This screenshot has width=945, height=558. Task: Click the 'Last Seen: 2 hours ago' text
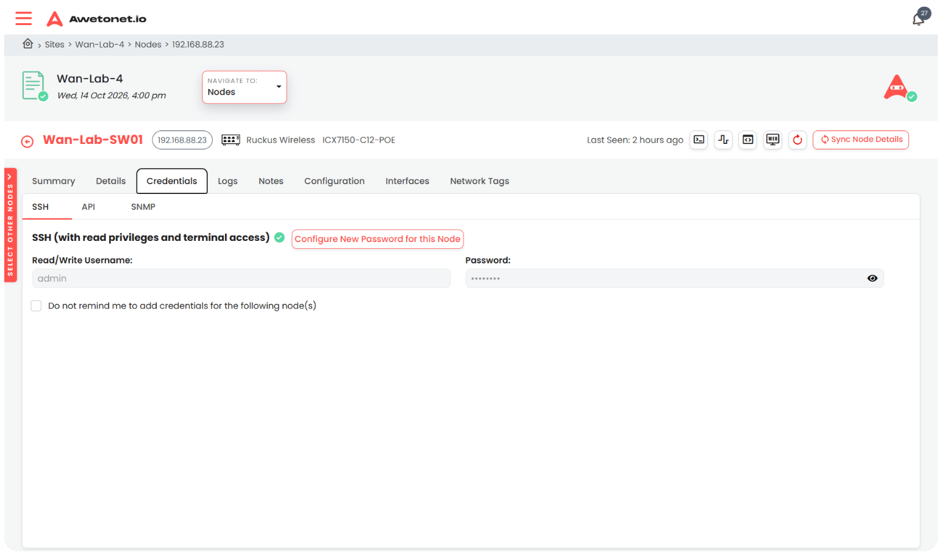point(635,140)
